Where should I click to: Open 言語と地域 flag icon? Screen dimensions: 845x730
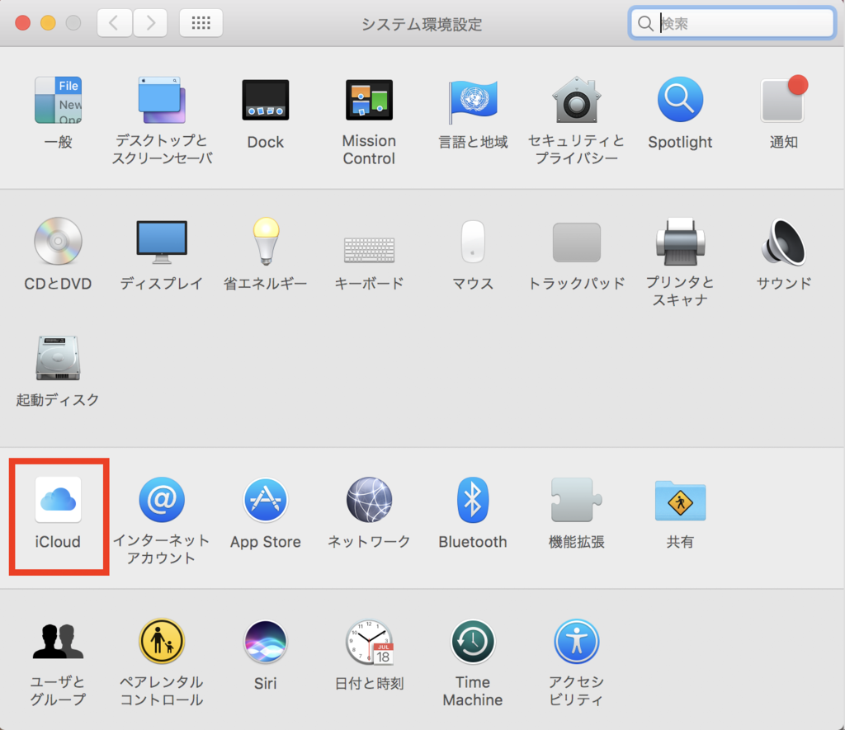coord(473,100)
